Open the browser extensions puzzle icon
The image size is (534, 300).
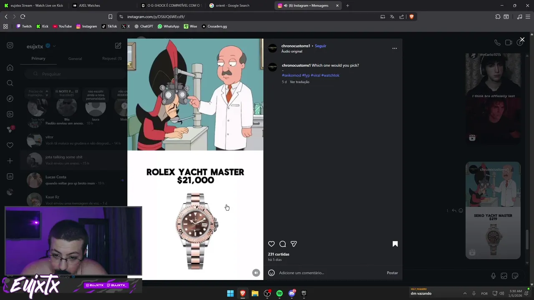click(x=498, y=17)
